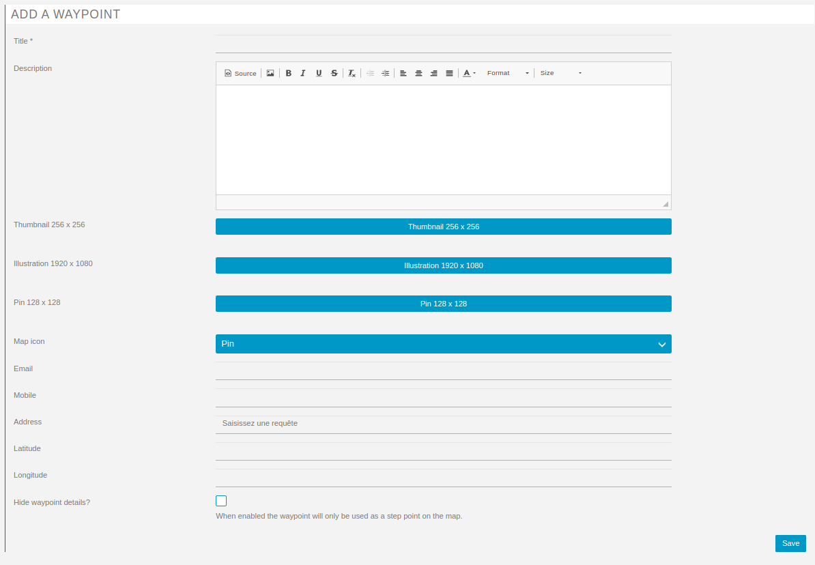Click the remove format icon
The width and height of the screenshot is (815, 565).
tap(352, 73)
